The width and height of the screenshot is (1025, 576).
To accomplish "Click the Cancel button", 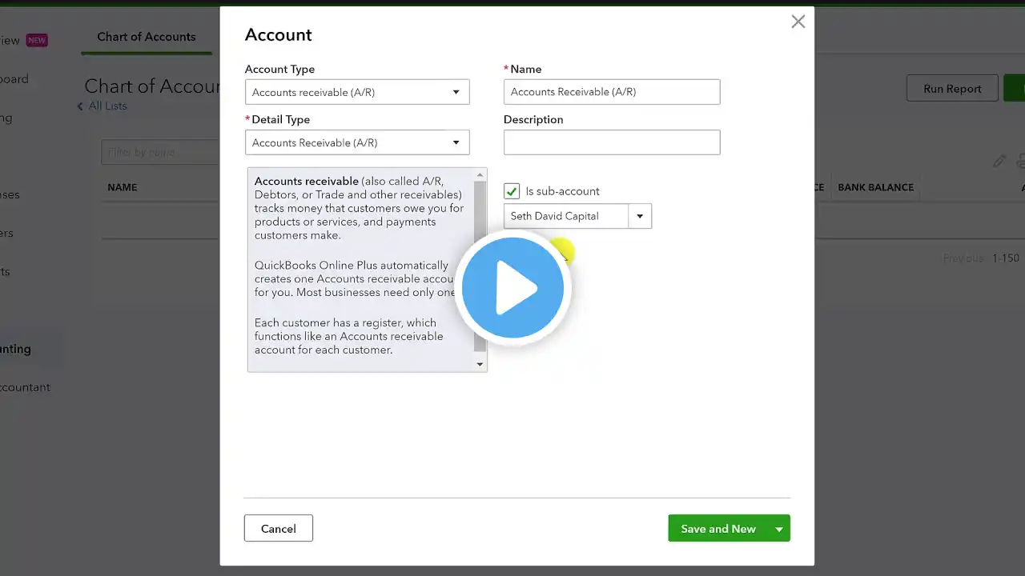I will tap(279, 529).
